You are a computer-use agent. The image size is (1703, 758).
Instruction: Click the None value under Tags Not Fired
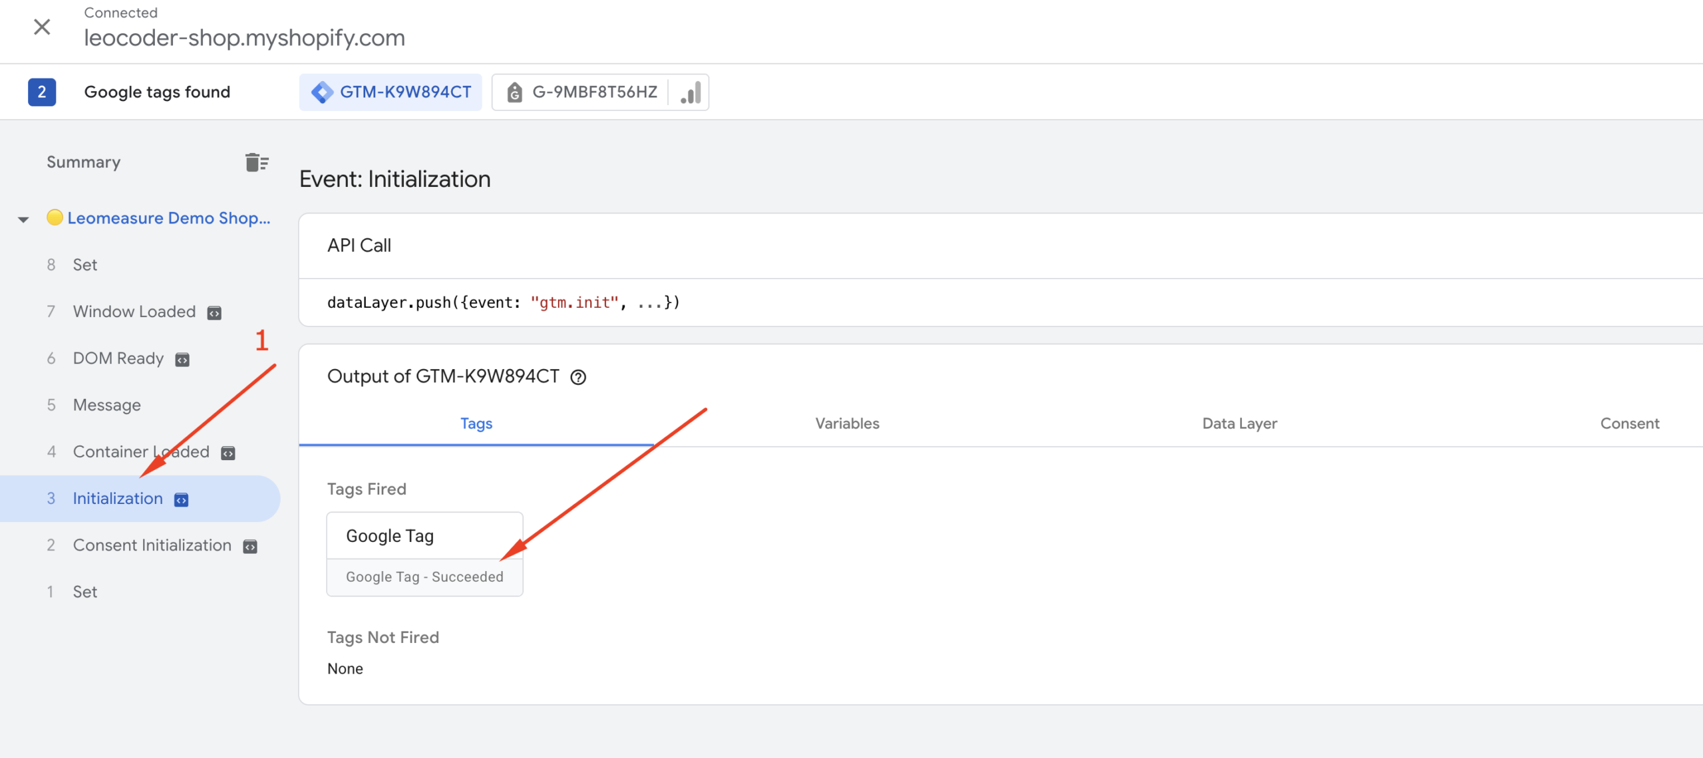coord(345,668)
